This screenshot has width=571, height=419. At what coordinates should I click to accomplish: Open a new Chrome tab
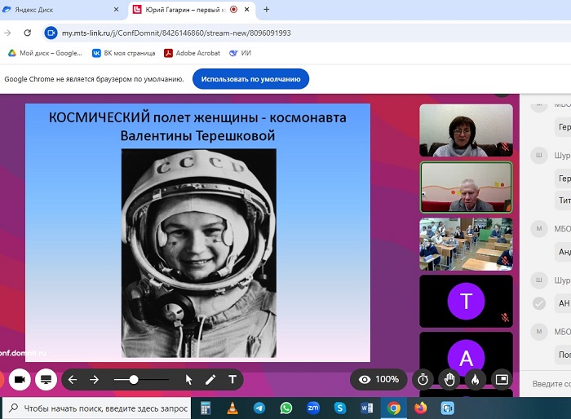pyautogui.click(x=266, y=10)
